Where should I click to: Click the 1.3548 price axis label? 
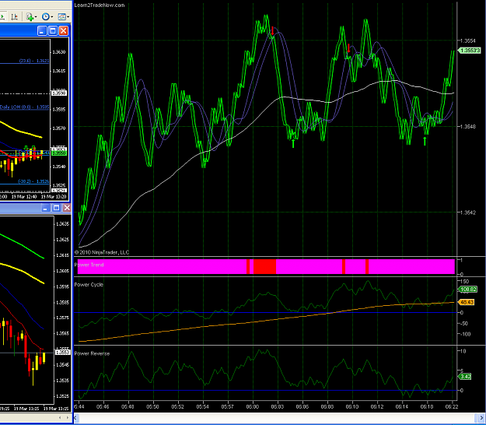(467, 127)
